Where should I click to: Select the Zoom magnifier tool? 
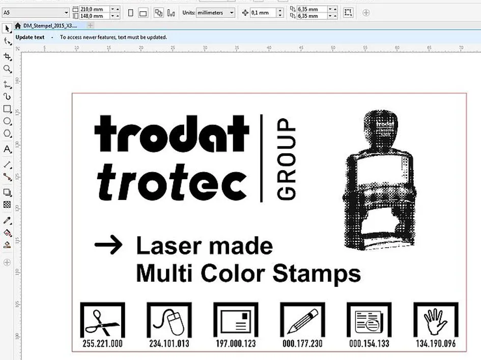coord(7,69)
